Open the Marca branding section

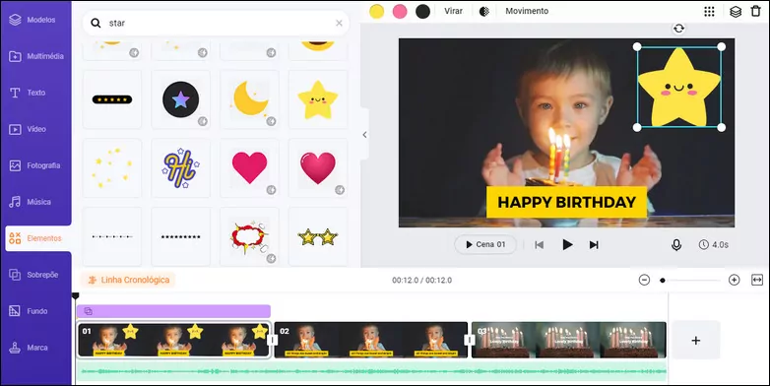tap(29, 348)
